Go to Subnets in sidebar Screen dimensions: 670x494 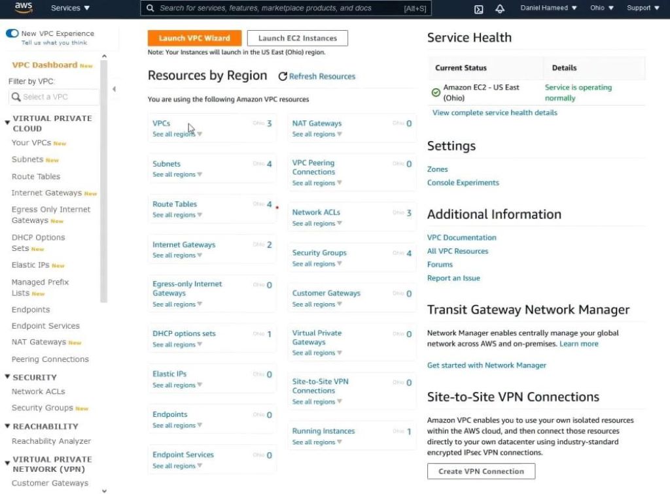point(27,159)
